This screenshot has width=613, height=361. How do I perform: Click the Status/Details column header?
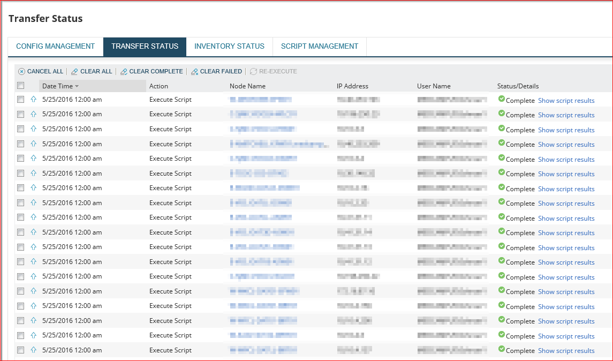coord(518,86)
